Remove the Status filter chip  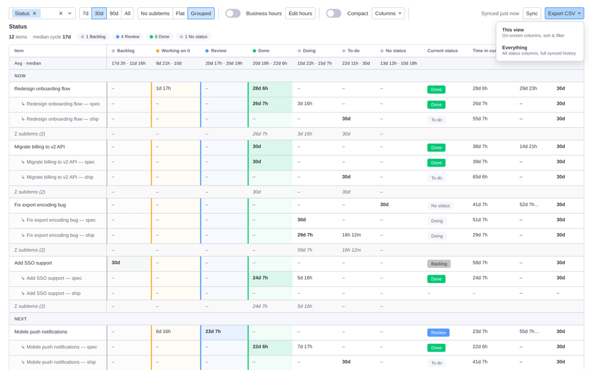click(34, 13)
